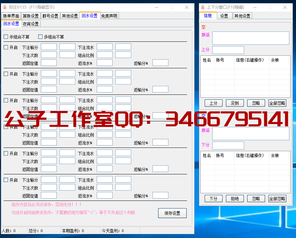
Task: Minimize the 上下分窗口 window
Action: (x=255, y=7)
